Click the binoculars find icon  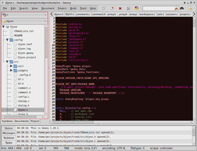(182, 8)
